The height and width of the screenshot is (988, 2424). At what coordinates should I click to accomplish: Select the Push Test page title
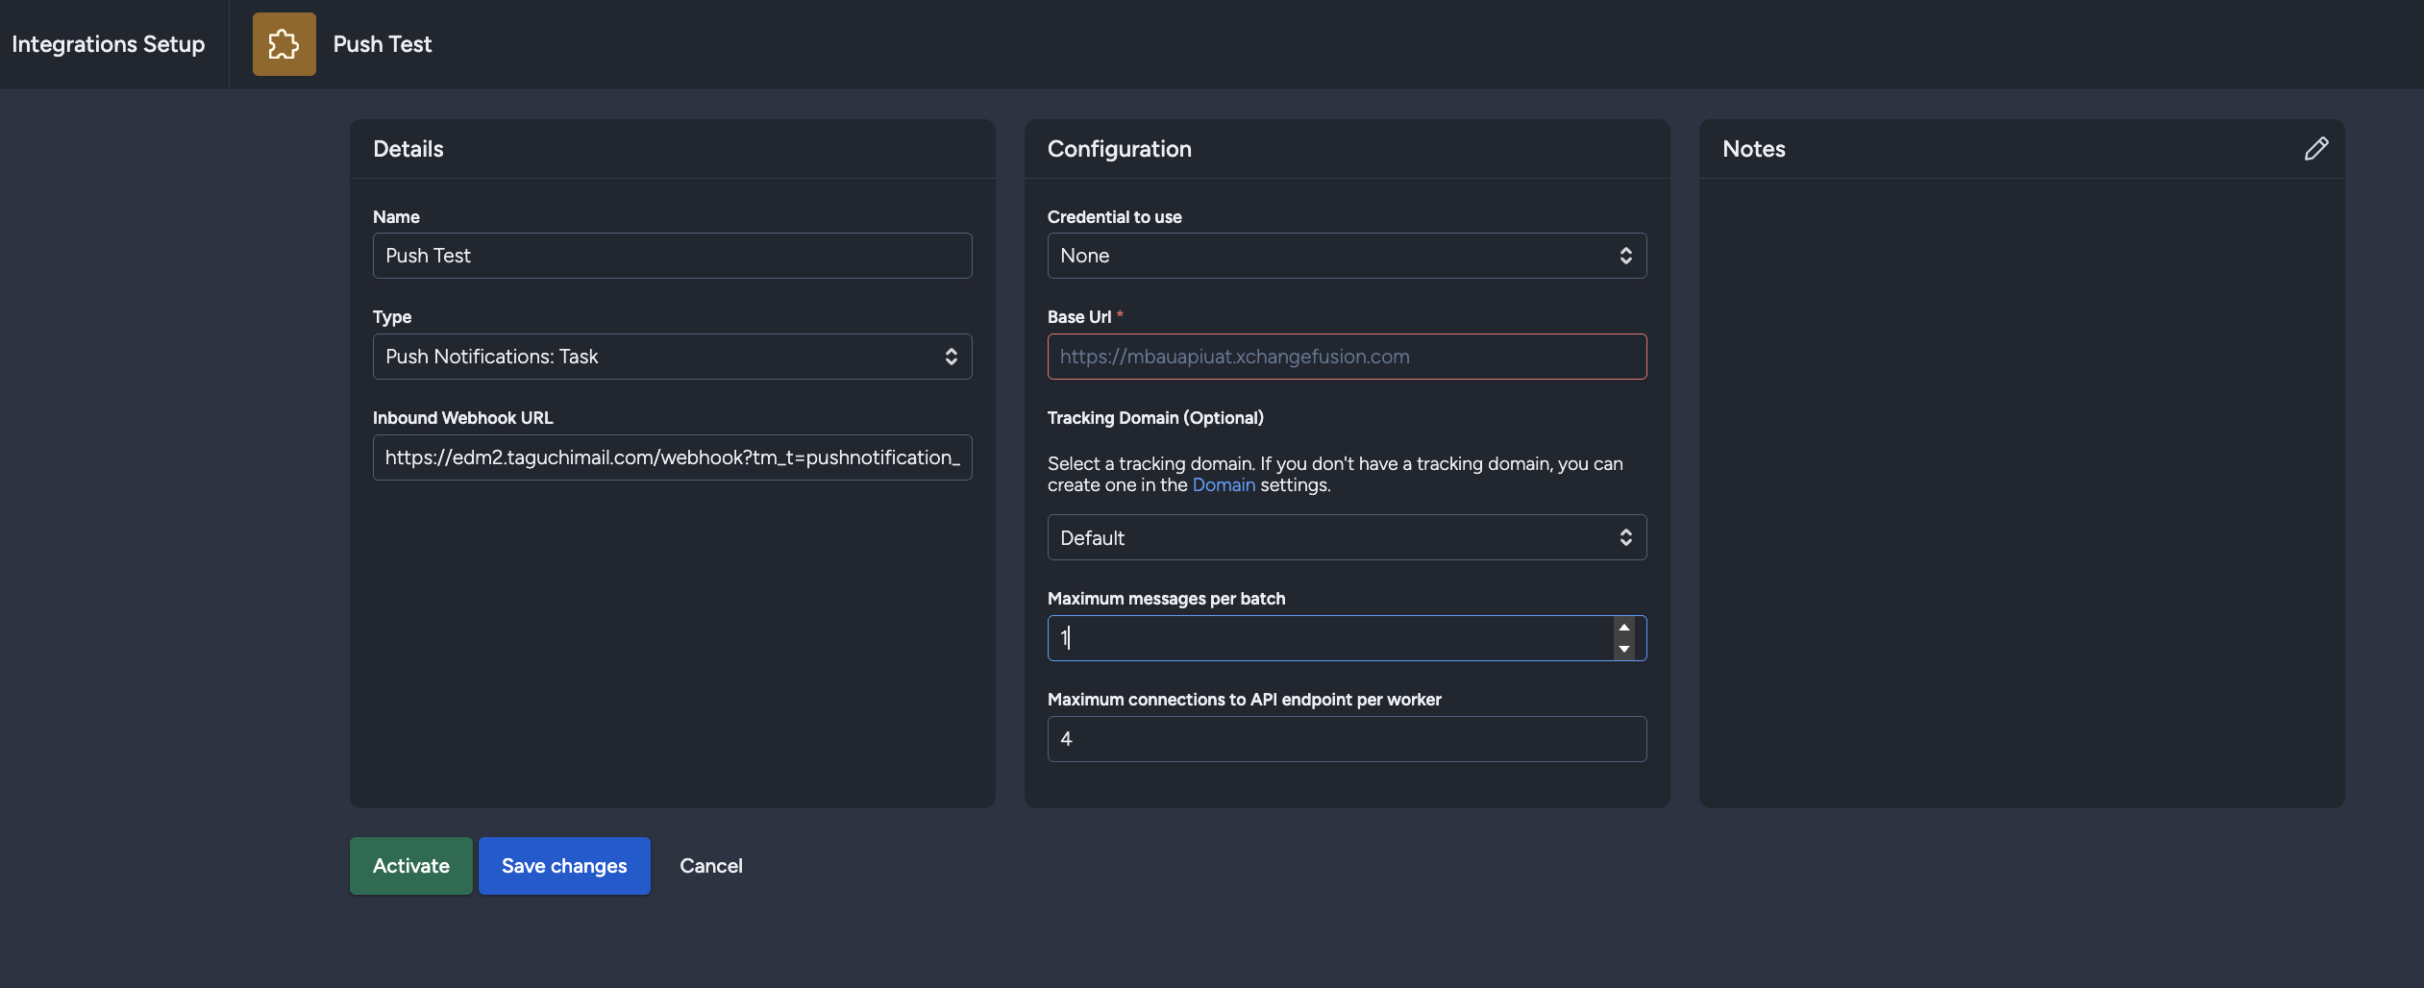pos(383,44)
